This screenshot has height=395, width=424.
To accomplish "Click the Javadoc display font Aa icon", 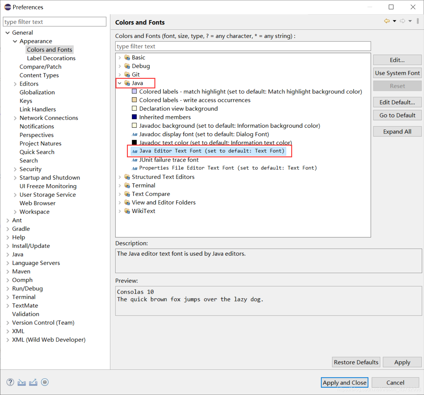I will click(x=134, y=134).
